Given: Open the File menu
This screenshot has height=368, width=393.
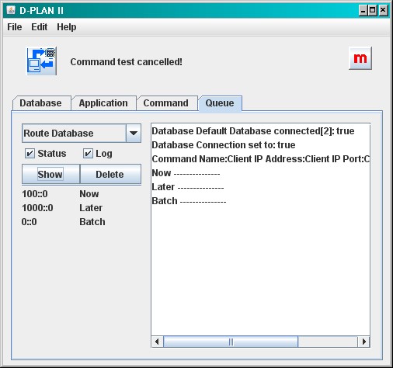Looking at the screenshot, I should coord(15,27).
